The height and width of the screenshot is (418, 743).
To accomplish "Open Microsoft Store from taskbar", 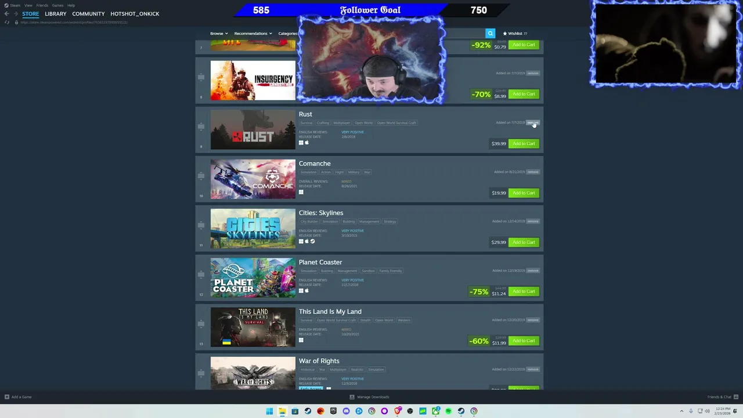I will [295, 411].
